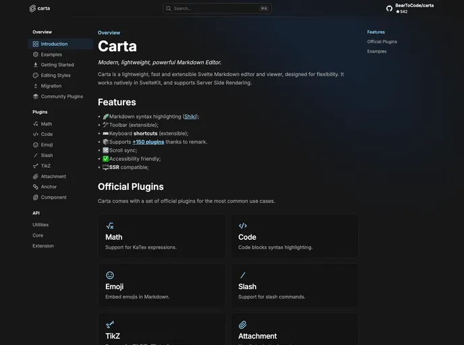Select Attachment label in sidebar
Screen dimensions: 464x345
pyautogui.click(x=53, y=176)
